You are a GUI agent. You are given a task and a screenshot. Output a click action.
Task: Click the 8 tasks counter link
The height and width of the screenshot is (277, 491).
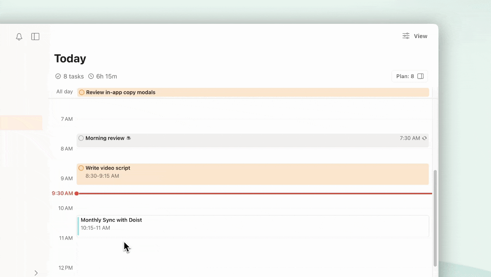73,76
